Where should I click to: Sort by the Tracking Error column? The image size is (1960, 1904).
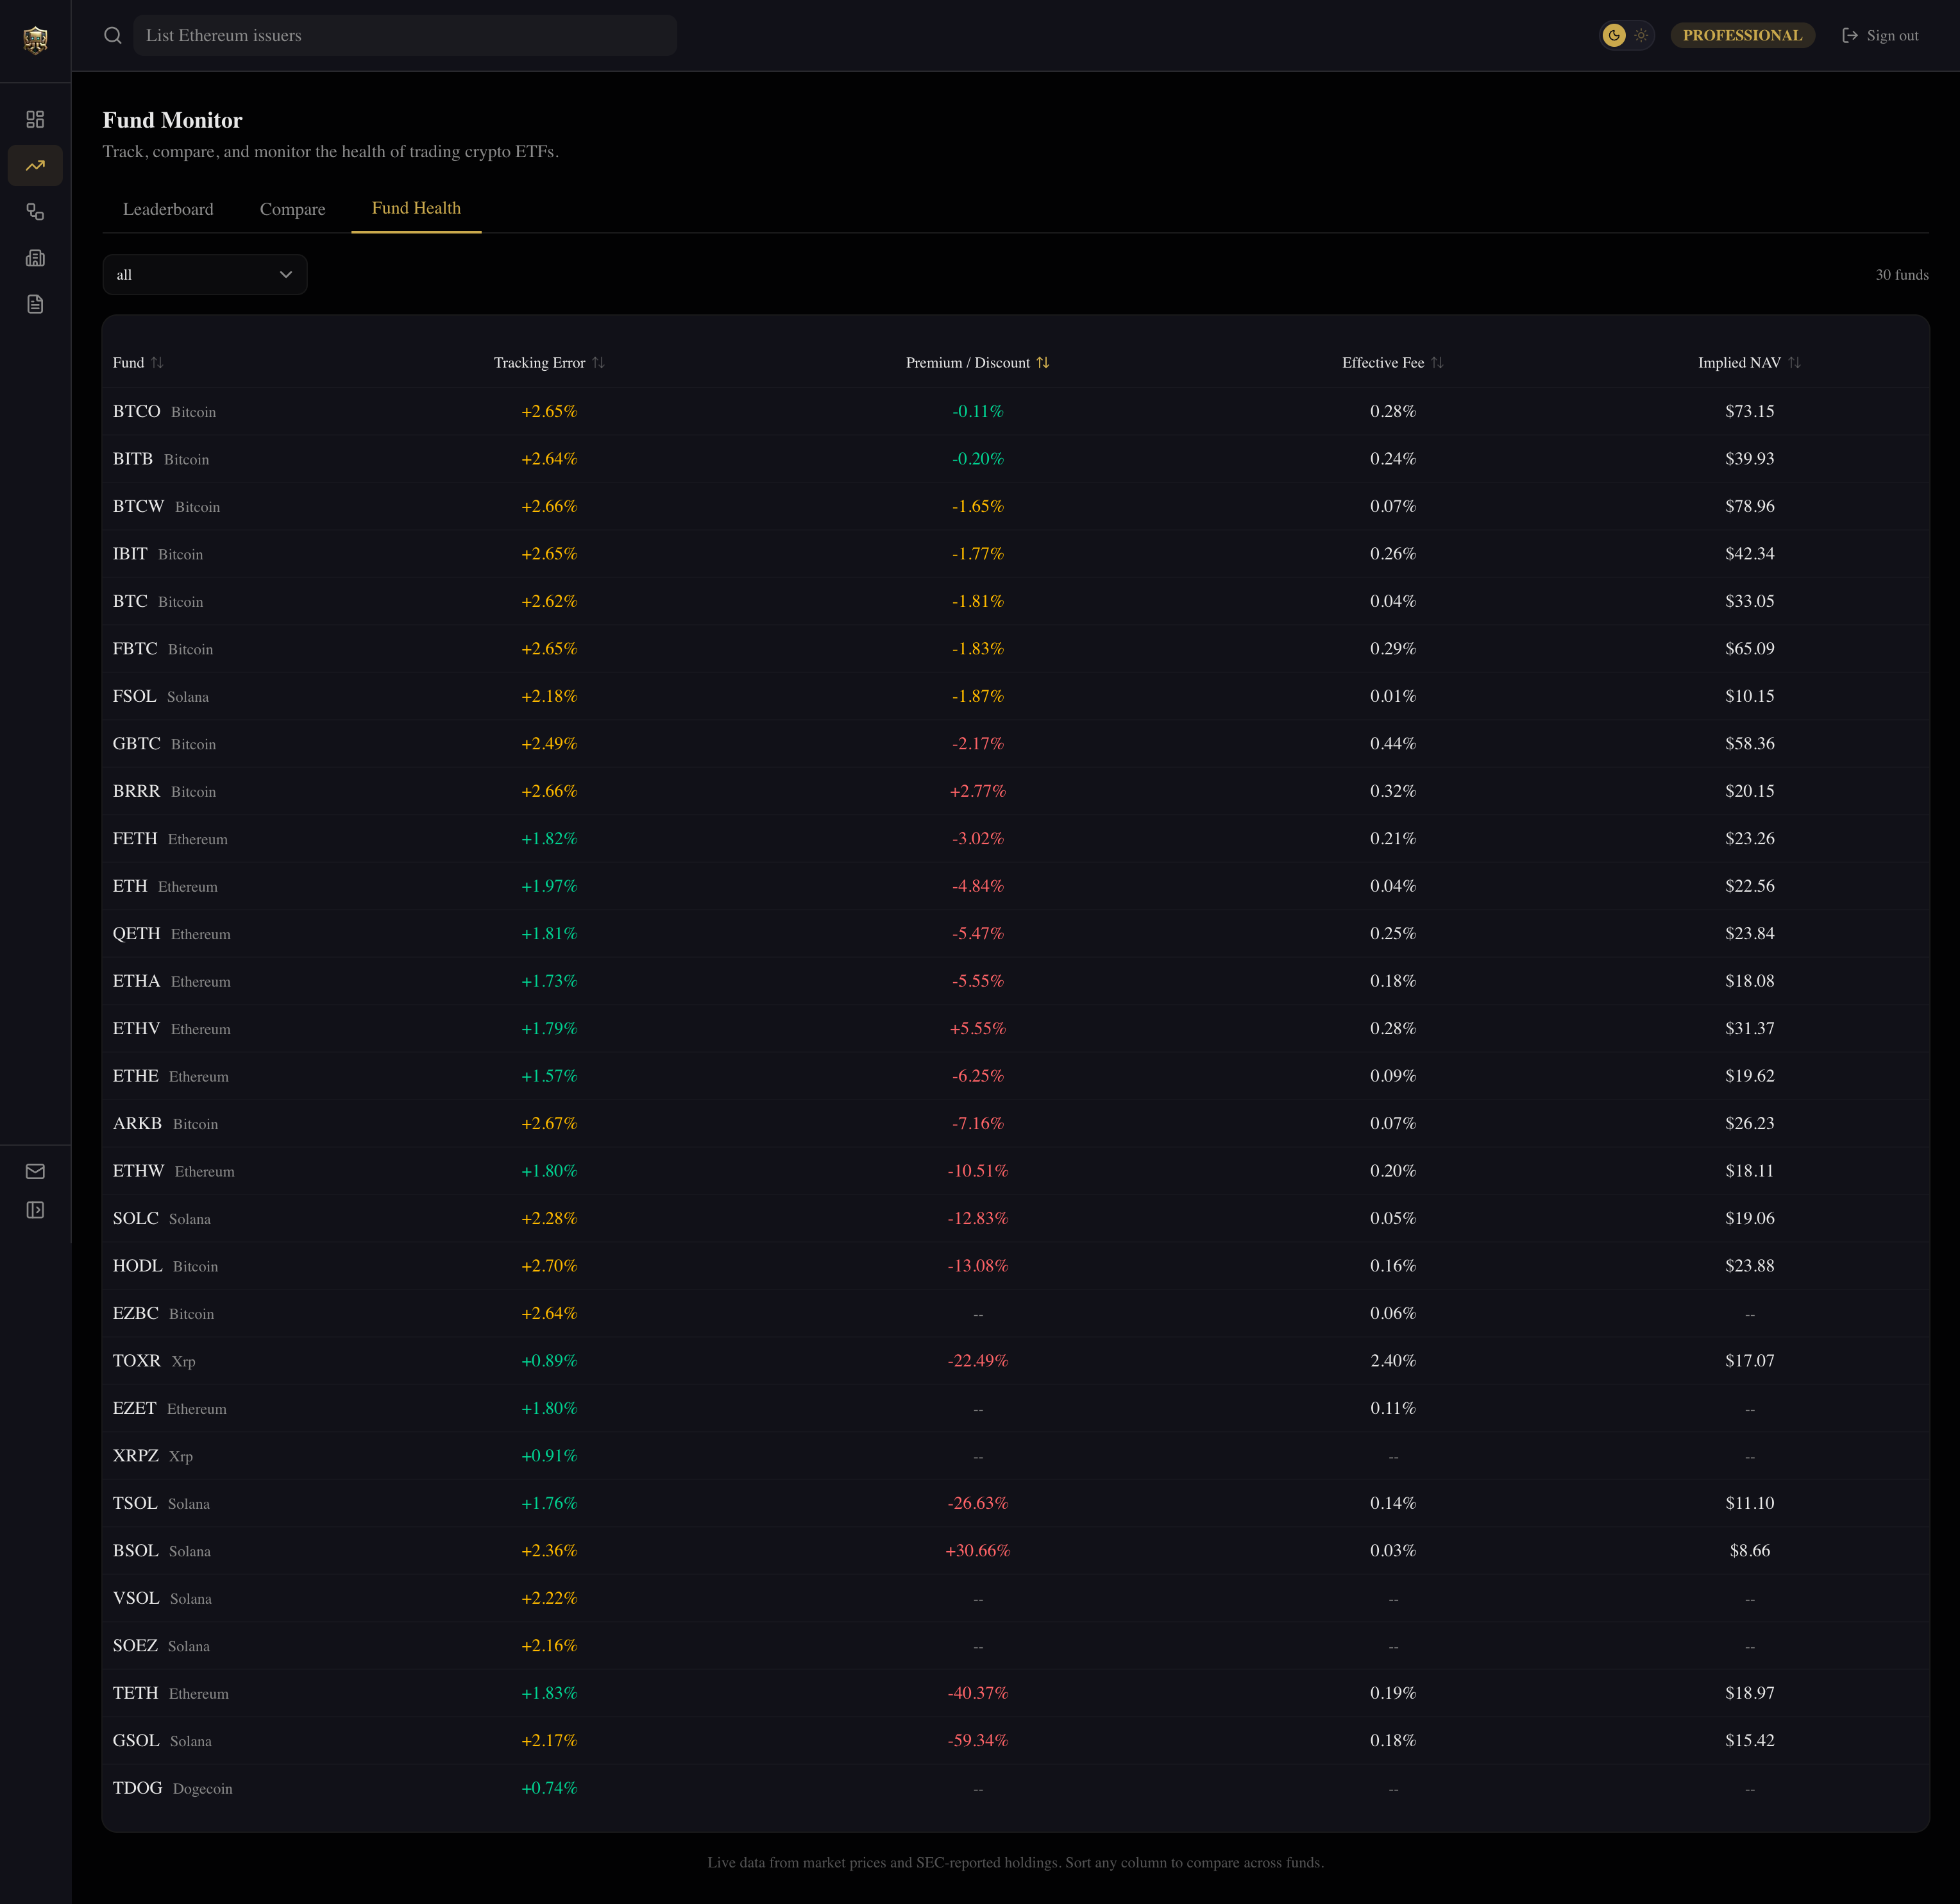[549, 362]
